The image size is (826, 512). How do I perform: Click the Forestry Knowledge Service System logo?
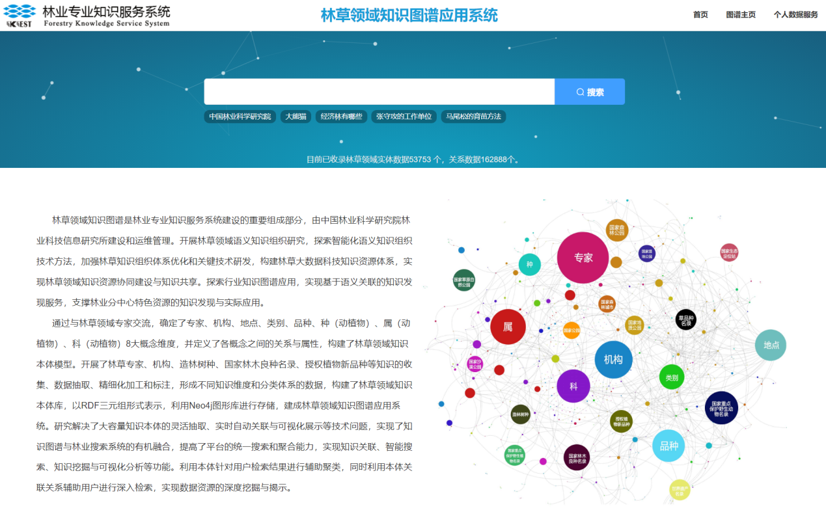coord(87,16)
